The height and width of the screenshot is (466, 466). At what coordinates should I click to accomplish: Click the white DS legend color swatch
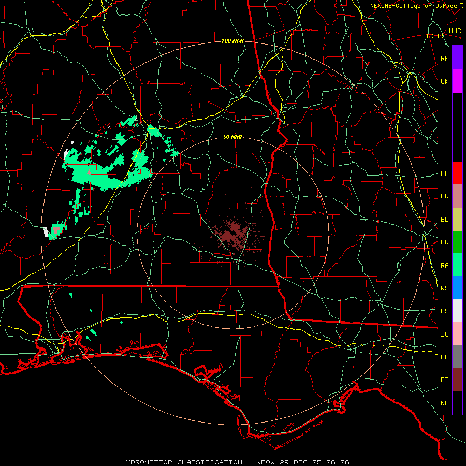tap(457, 311)
